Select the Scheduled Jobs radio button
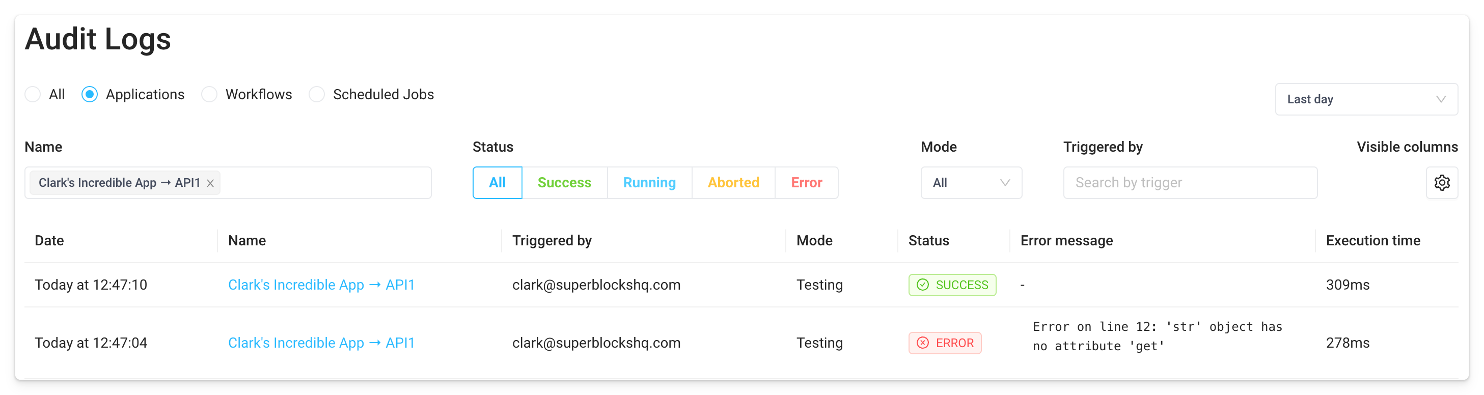Image resolution: width=1484 pixels, height=395 pixels. (316, 94)
